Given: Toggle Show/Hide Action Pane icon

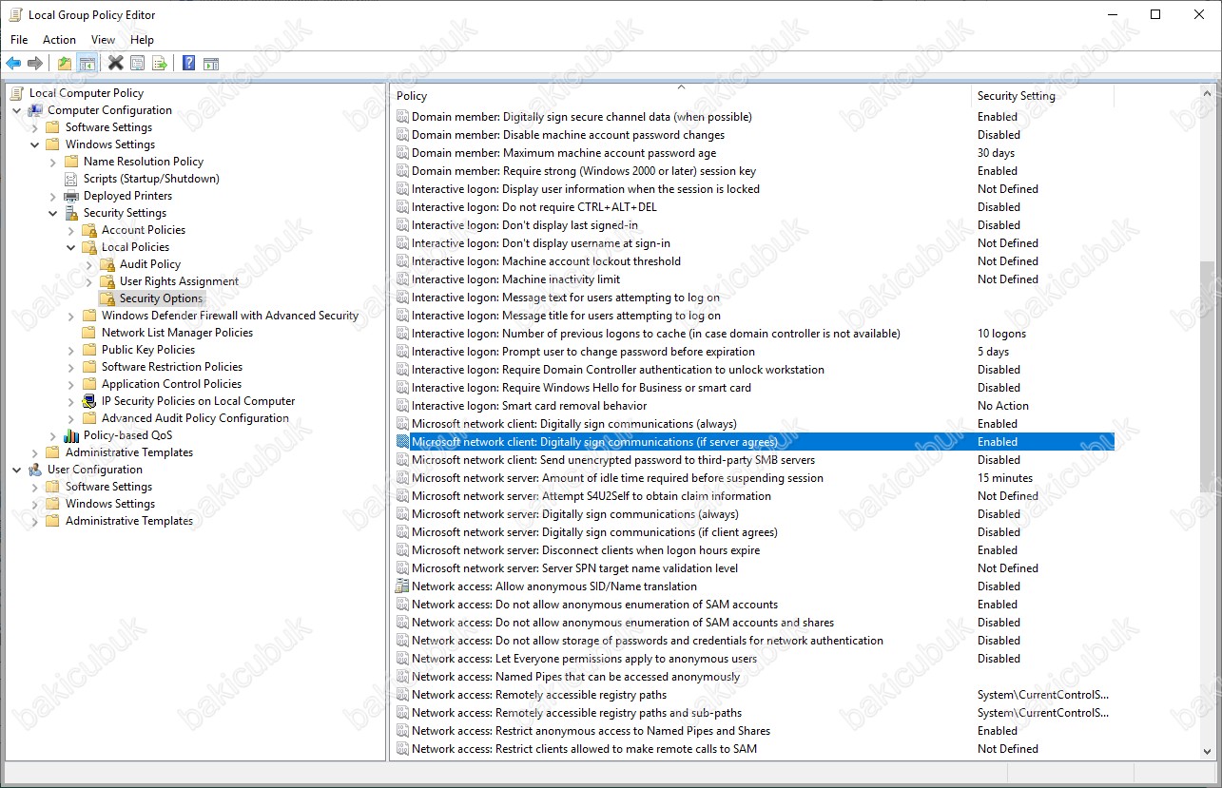Looking at the screenshot, I should (x=211, y=64).
